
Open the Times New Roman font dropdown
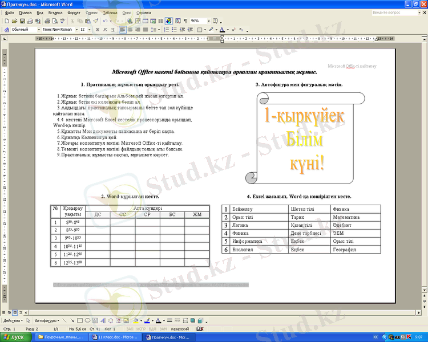(74, 29)
